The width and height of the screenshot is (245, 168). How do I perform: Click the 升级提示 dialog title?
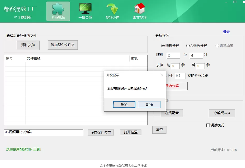tap(113, 75)
